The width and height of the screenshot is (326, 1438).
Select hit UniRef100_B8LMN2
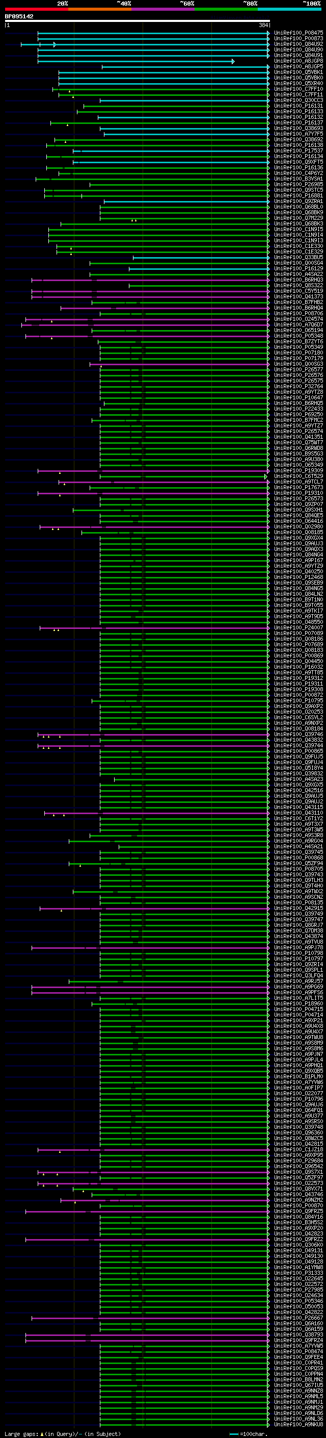298,1379
